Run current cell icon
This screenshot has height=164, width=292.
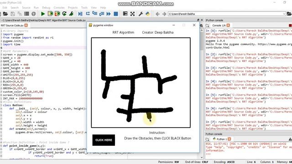[50, 14]
